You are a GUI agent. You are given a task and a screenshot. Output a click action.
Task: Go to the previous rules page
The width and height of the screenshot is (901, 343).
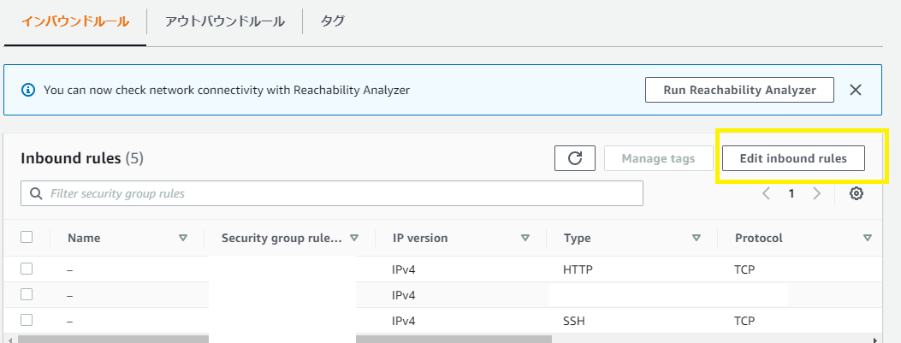(x=767, y=193)
